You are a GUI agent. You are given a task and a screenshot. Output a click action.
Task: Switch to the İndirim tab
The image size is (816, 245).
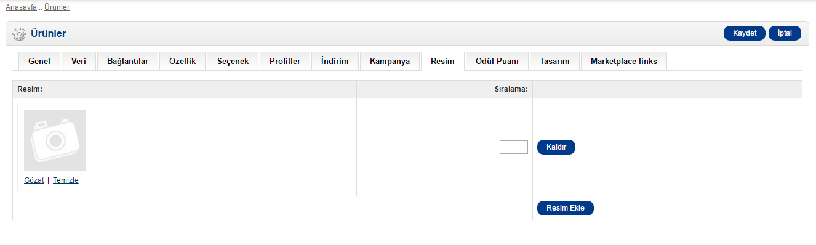coord(335,61)
